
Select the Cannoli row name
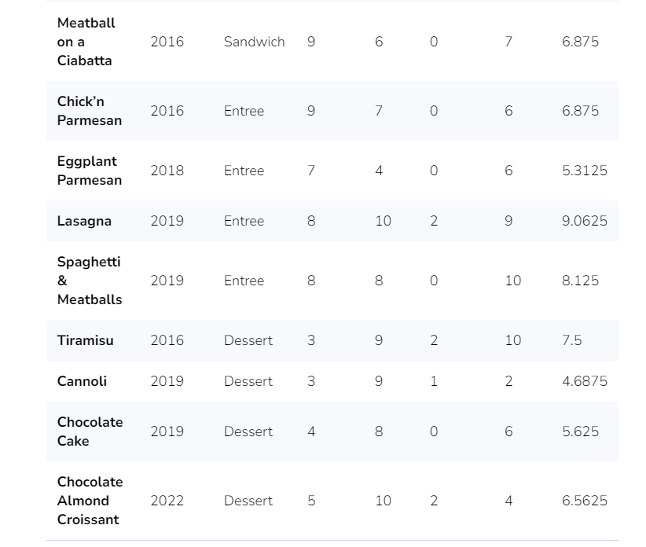(x=82, y=381)
